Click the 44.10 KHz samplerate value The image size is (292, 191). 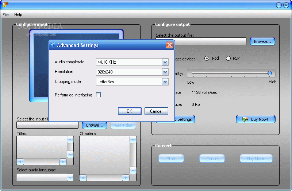coord(107,62)
